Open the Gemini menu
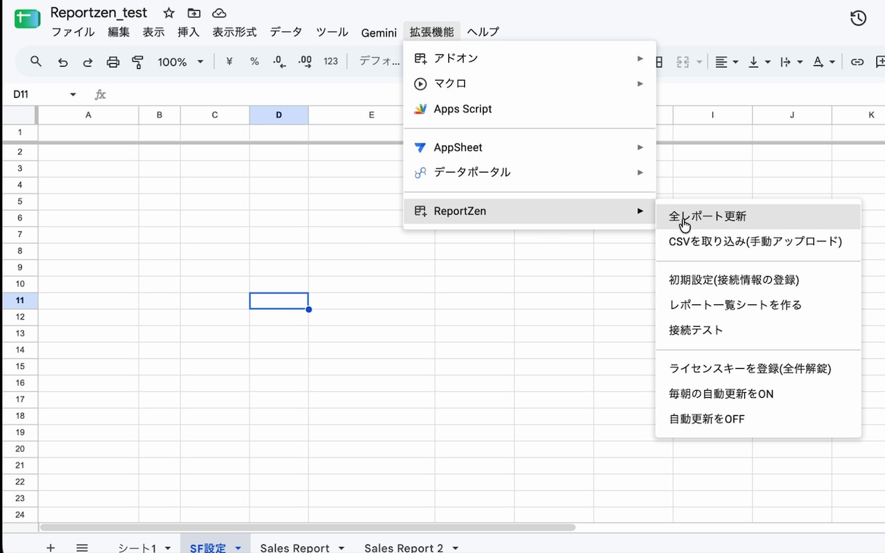This screenshot has width=885, height=553. coord(379,33)
